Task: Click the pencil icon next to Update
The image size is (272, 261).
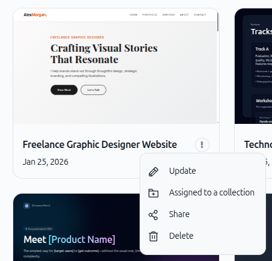Action: [153, 171]
